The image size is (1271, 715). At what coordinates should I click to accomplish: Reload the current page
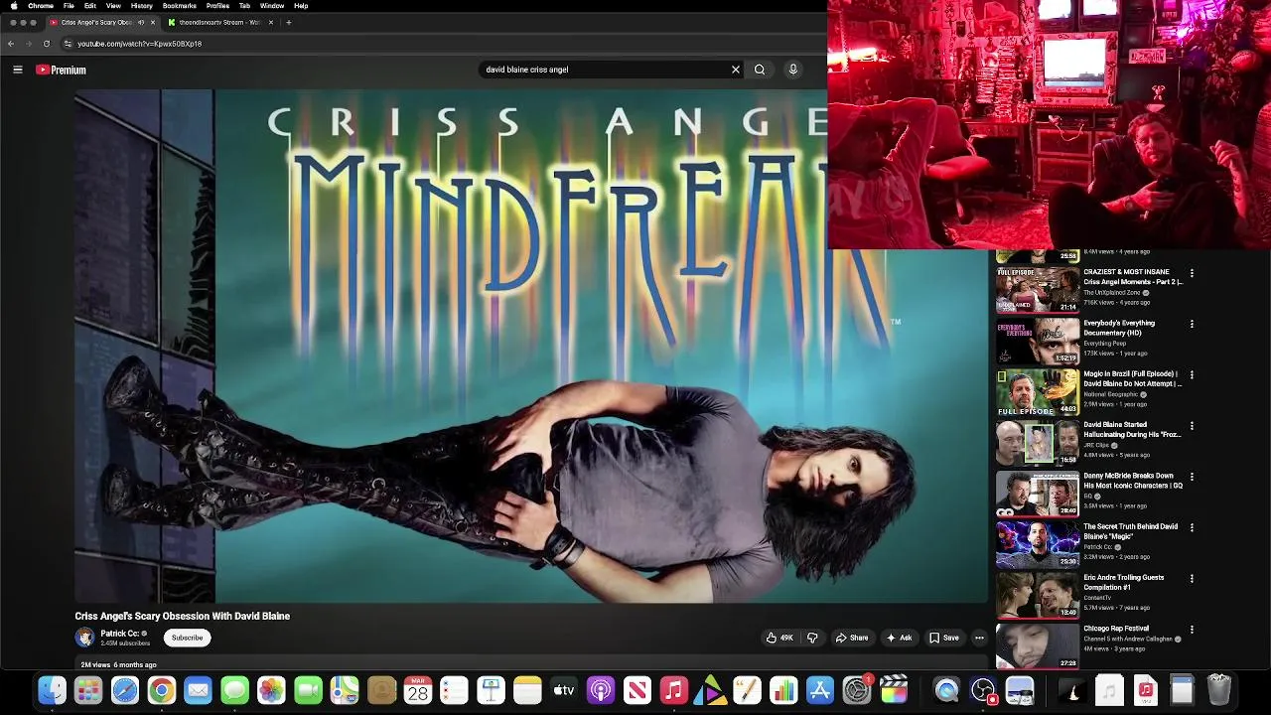click(46, 44)
